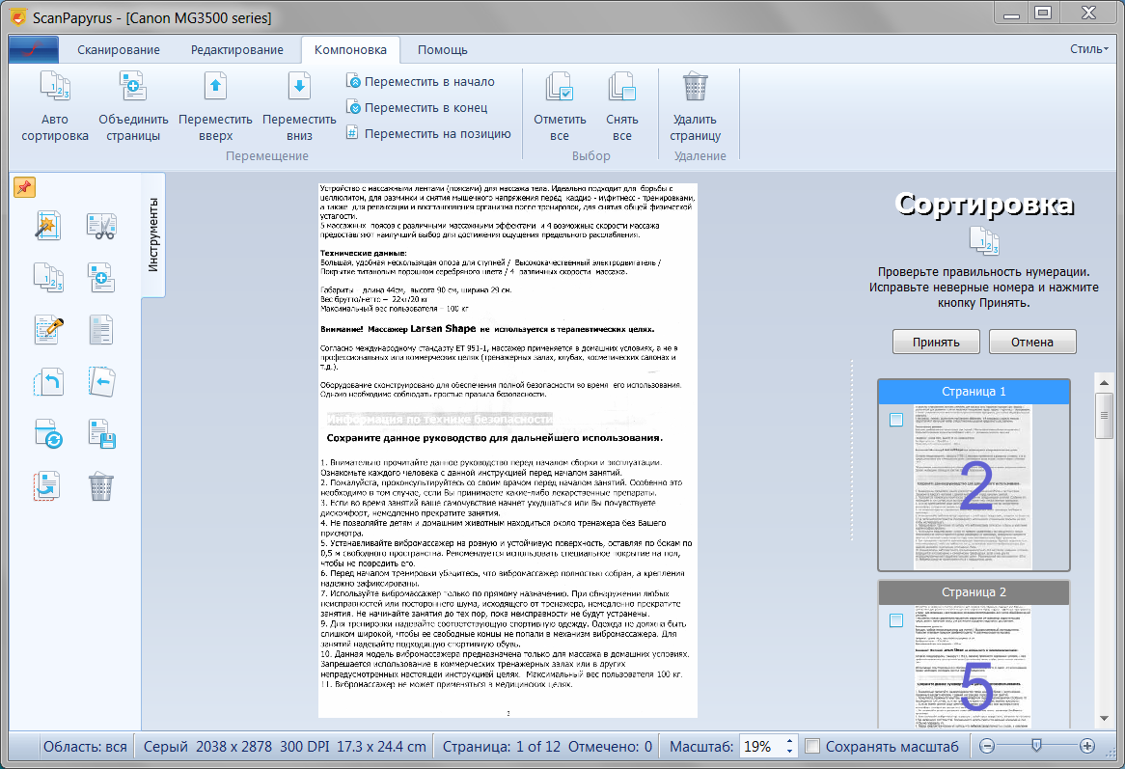Open the Редактирование tab
This screenshot has height=769, width=1125.
237,50
